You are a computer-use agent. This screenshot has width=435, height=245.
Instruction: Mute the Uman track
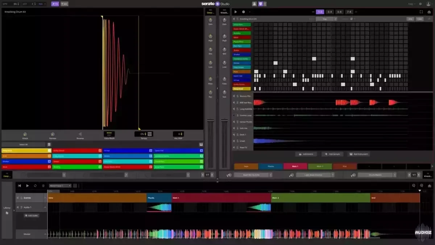point(234,141)
